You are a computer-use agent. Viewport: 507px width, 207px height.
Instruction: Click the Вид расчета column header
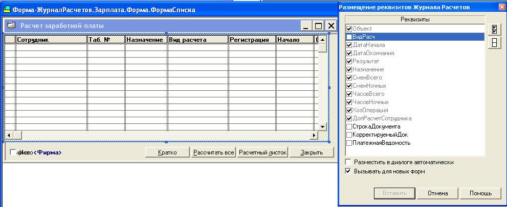coord(198,40)
